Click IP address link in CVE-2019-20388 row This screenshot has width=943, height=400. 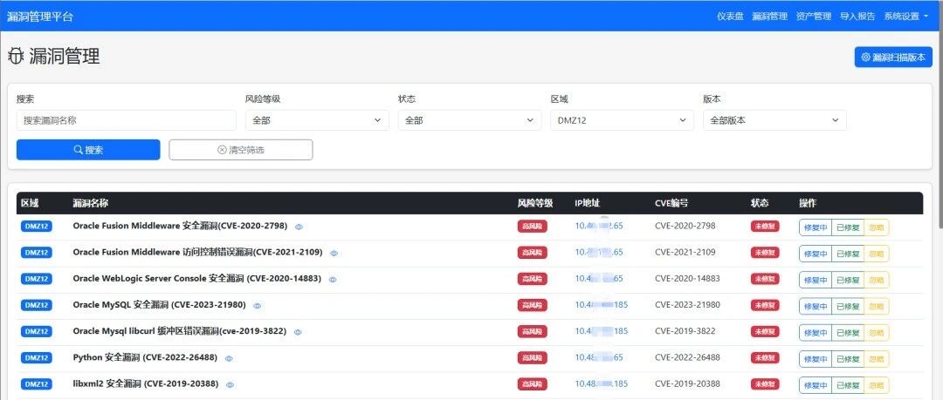point(602,383)
